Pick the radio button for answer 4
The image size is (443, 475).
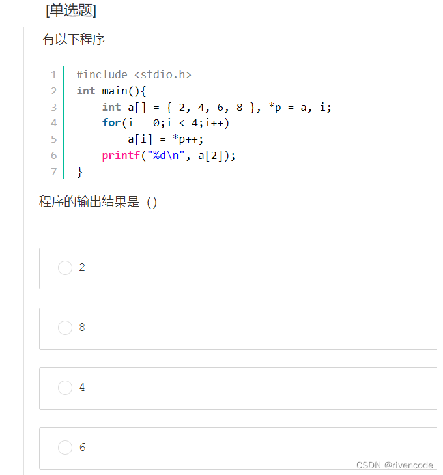pos(65,388)
